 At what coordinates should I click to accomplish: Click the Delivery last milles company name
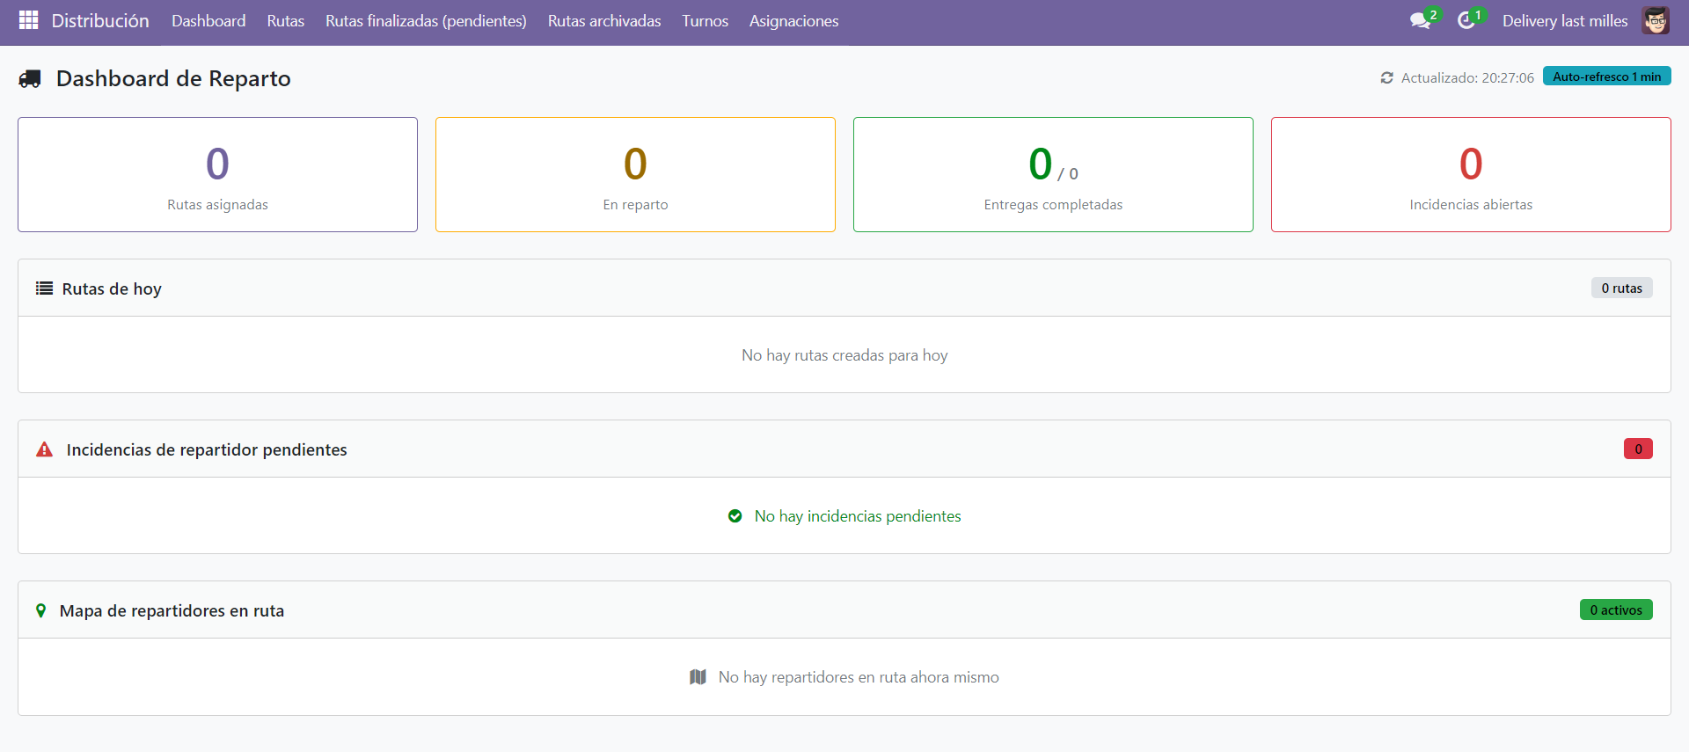[1565, 20]
